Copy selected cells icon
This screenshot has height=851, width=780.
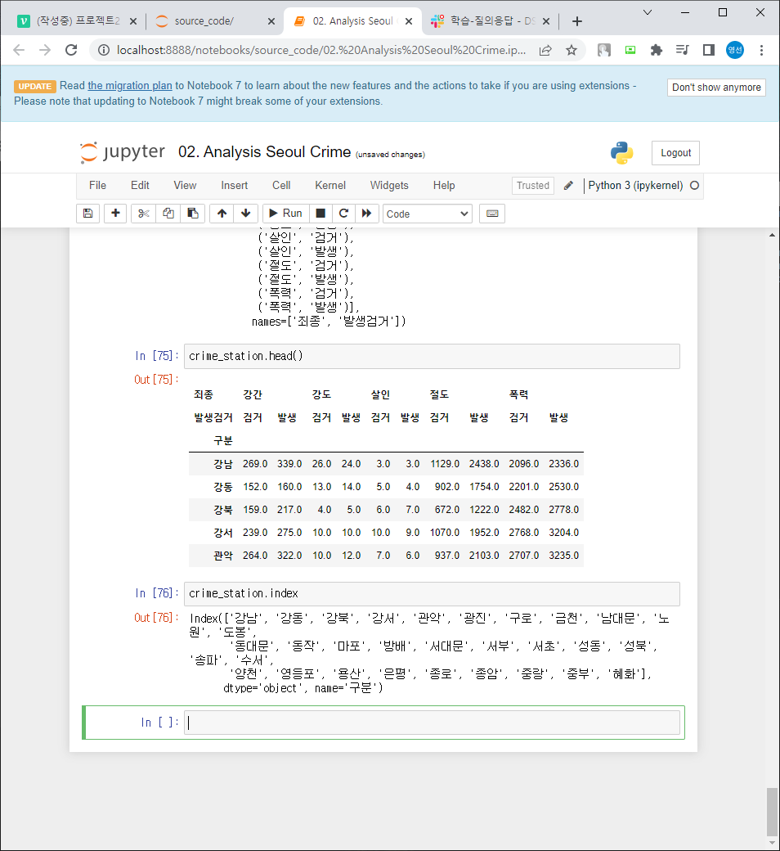(x=168, y=214)
